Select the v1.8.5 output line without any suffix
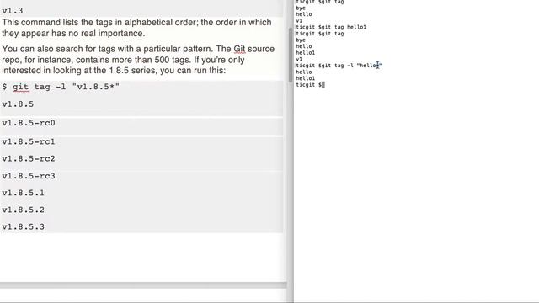This screenshot has height=303, width=539. click(x=18, y=104)
